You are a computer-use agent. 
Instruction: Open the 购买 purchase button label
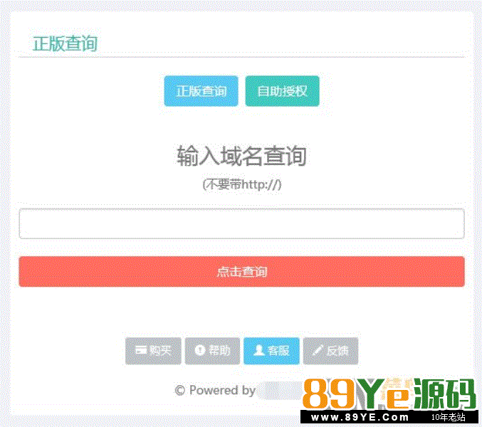(x=160, y=350)
